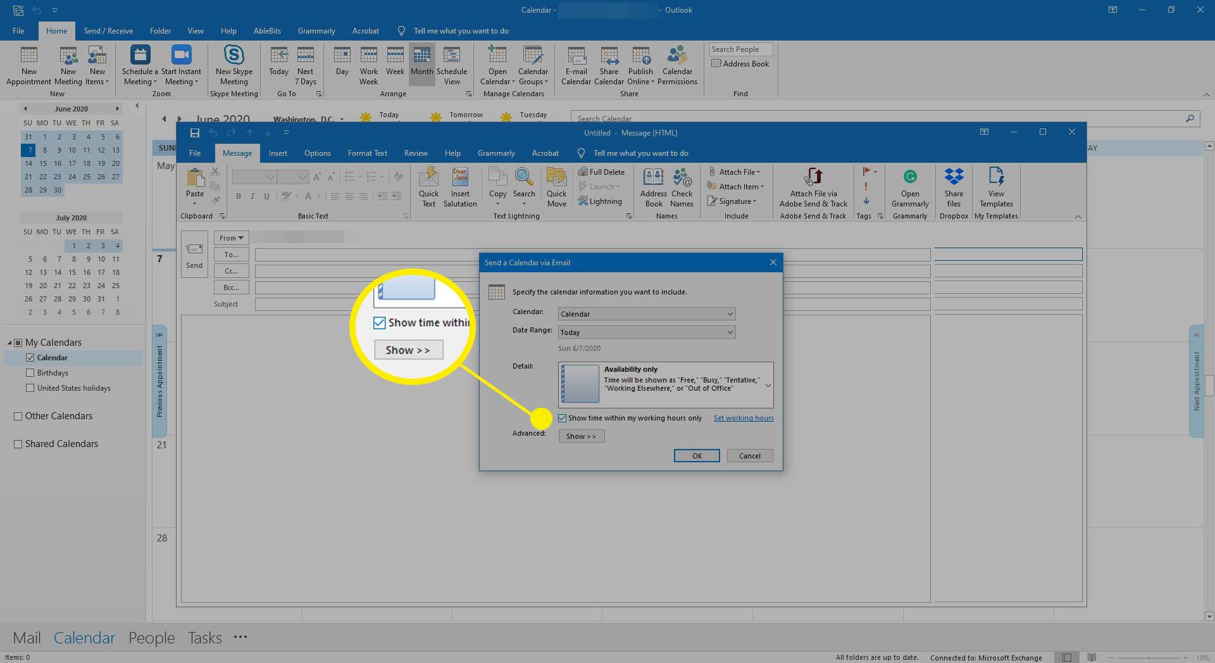The width and height of the screenshot is (1215, 663).
Task: Click Share Calendar icon
Action: (609, 65)
